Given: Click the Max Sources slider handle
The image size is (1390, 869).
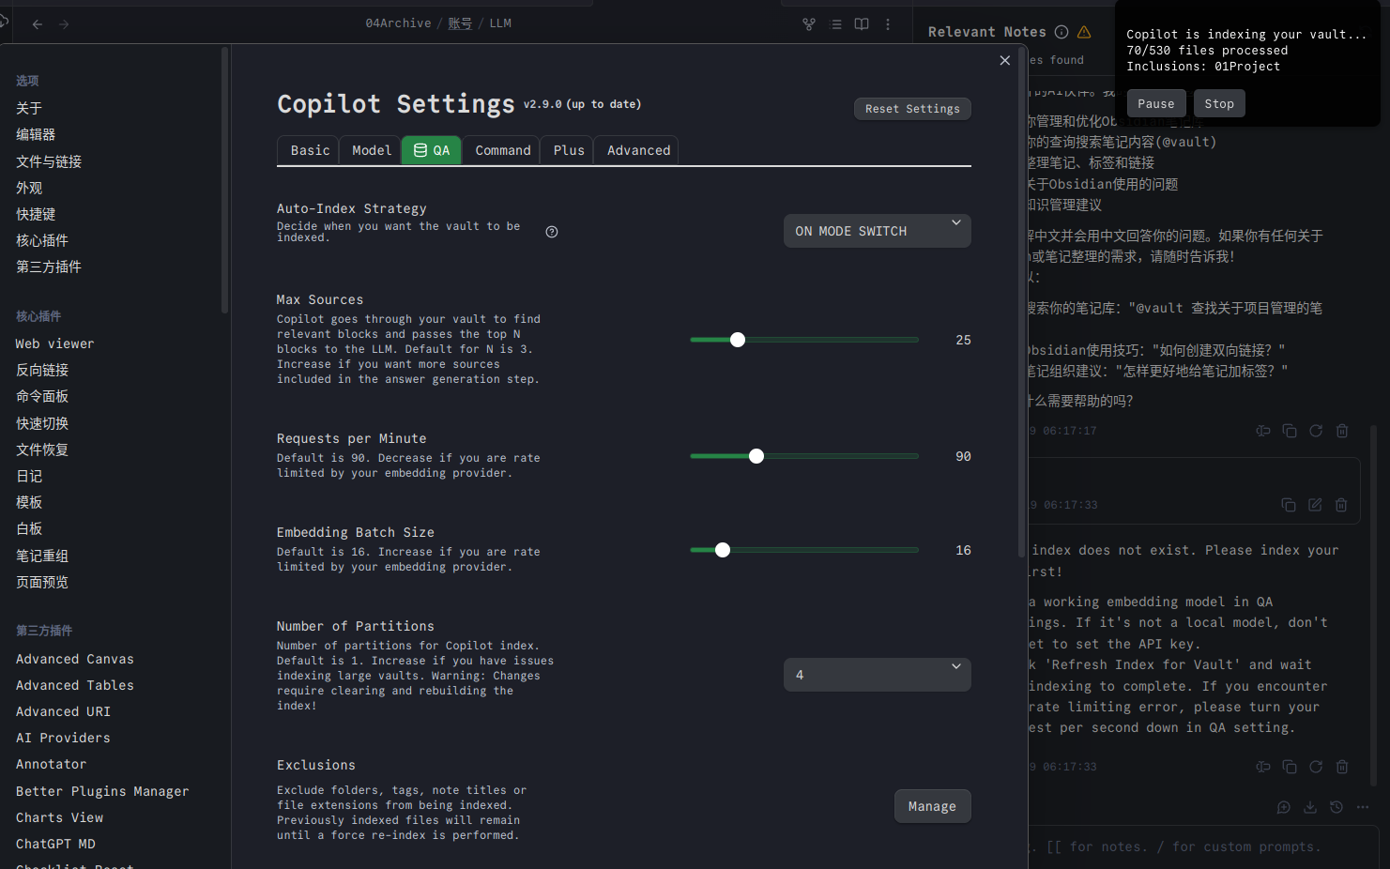Looking at the screenshot, I should coord(738,340).
